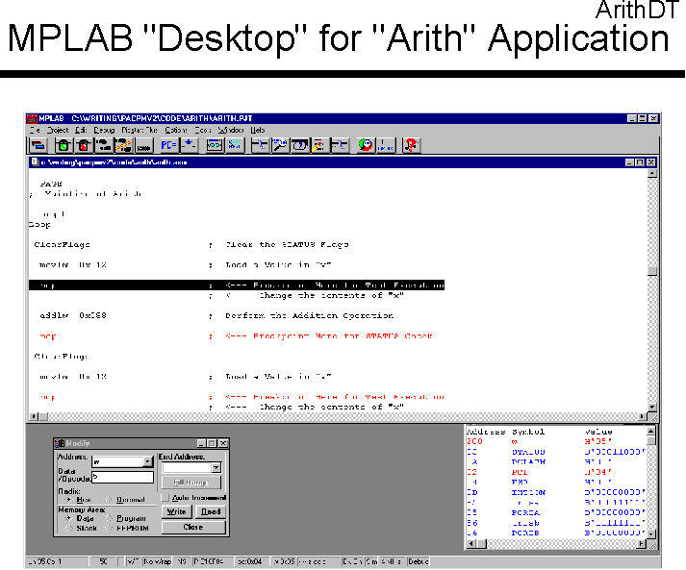Click the No Wrap status bar entry
686x570 pixels.
coord(158,561)
